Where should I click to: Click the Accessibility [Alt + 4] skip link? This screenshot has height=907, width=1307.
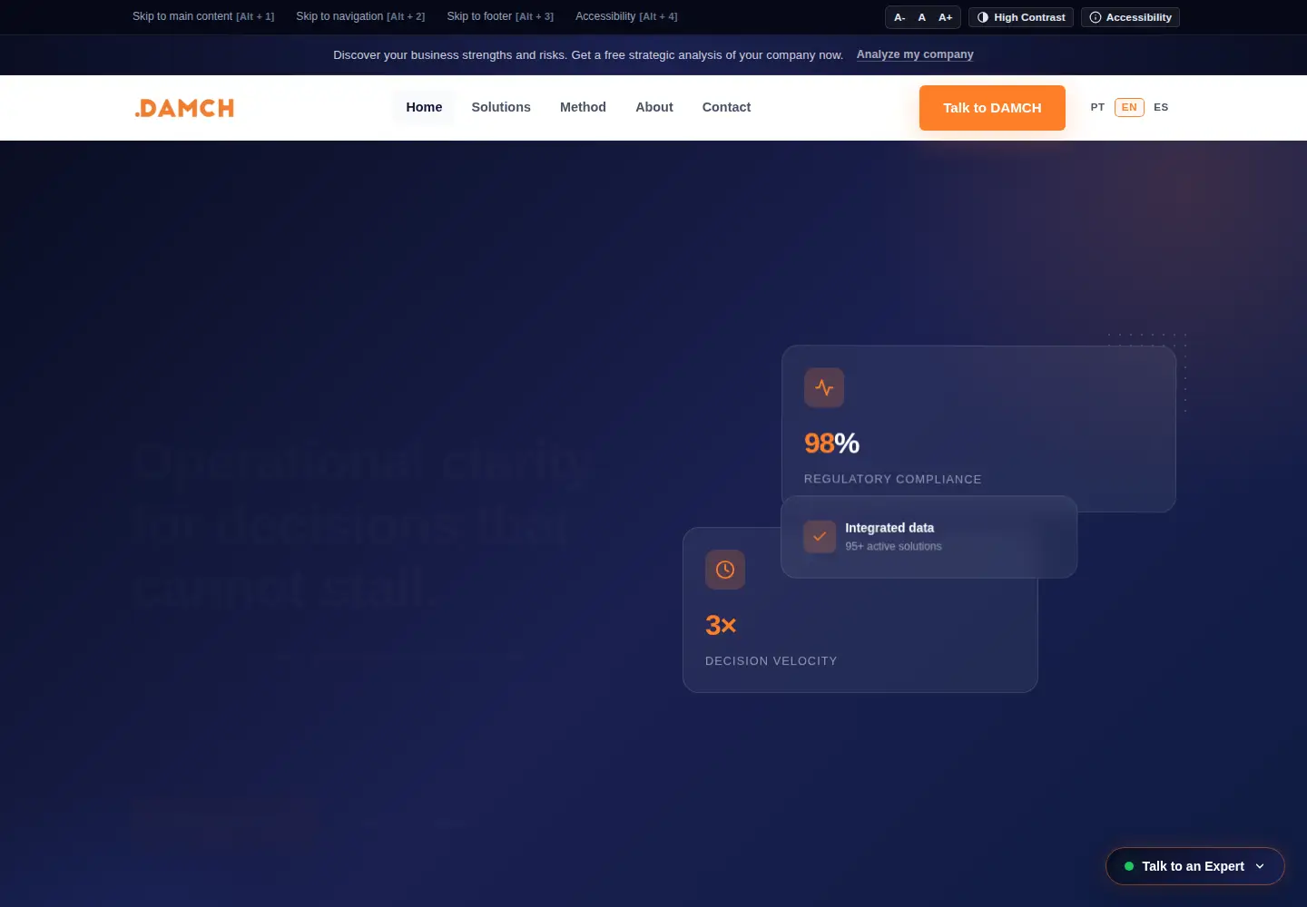(x=626, y=16)
